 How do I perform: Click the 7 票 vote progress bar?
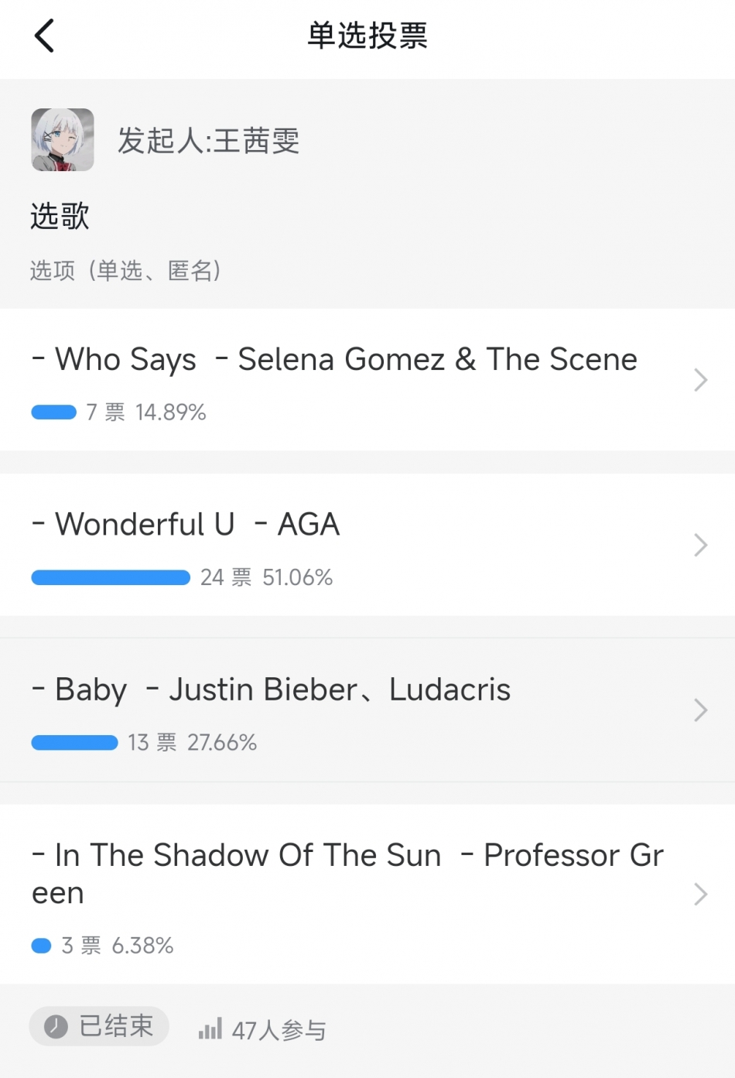[54, 412]
